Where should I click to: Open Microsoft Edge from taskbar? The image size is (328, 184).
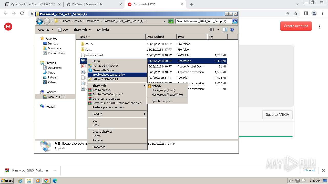click(x=55, y=181)
